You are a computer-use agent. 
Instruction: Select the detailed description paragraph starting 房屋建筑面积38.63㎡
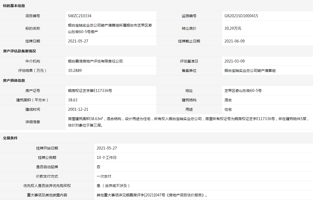pyautogui.click(x=188, y=122)
